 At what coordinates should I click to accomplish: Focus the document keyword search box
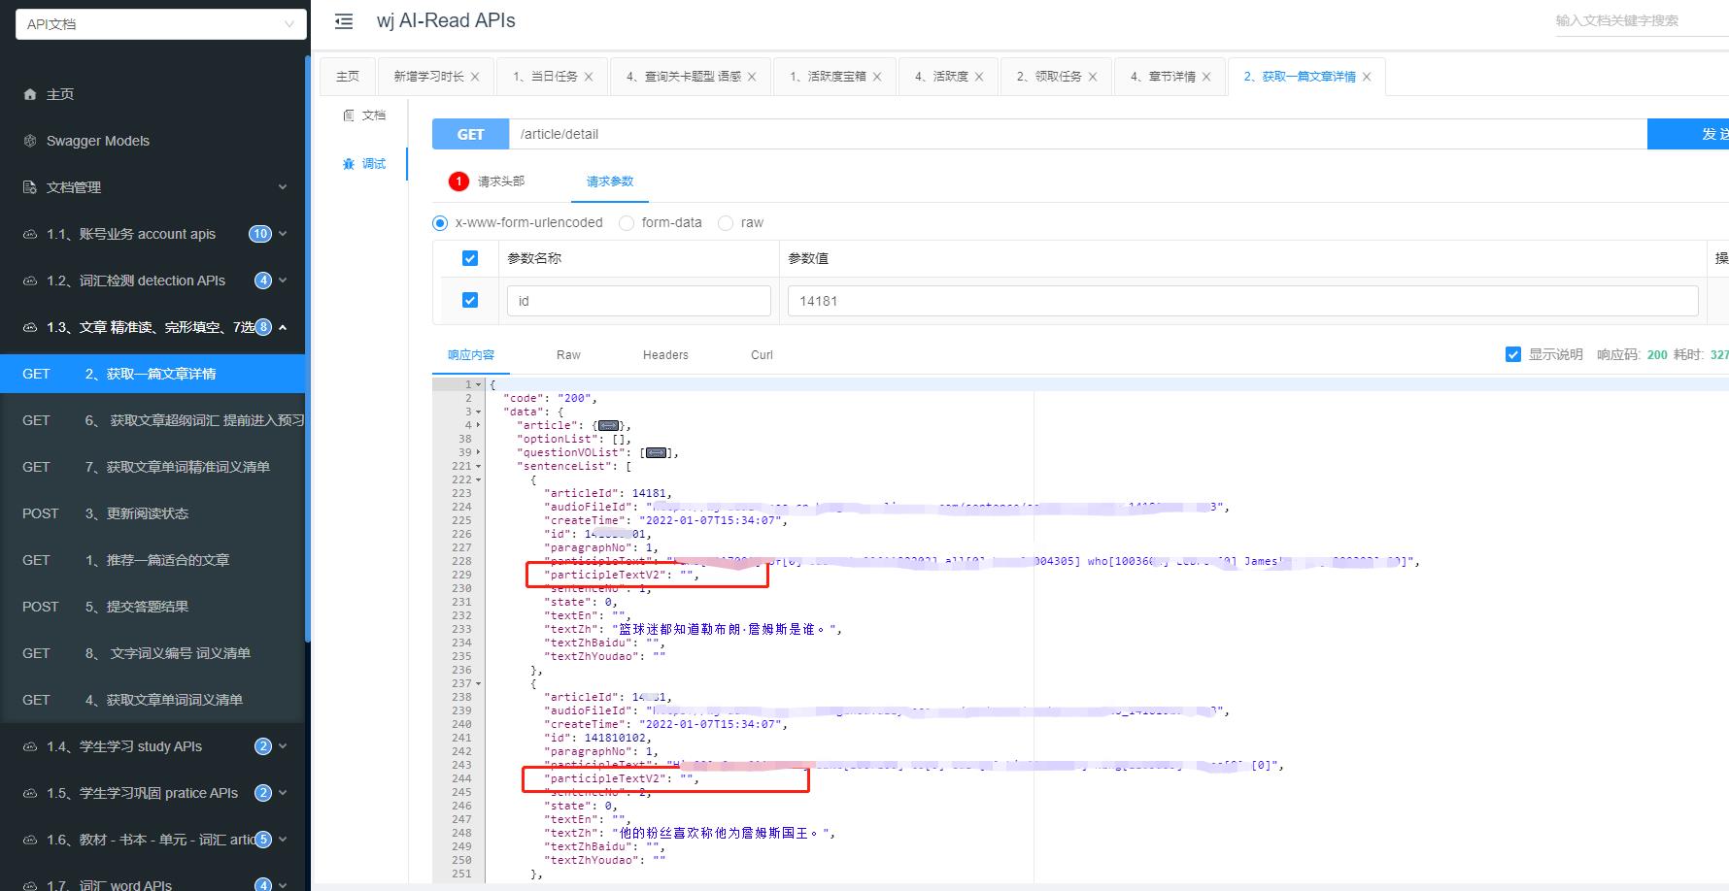pos(1642,20)
